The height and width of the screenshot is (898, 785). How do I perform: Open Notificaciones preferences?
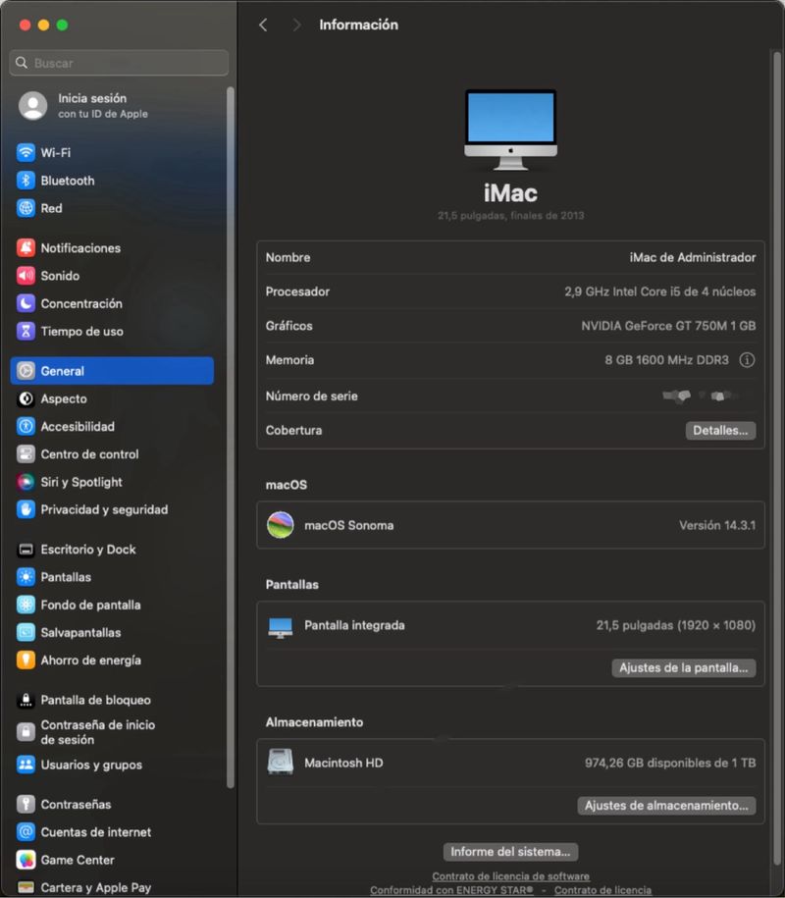(x=112, y=248)
